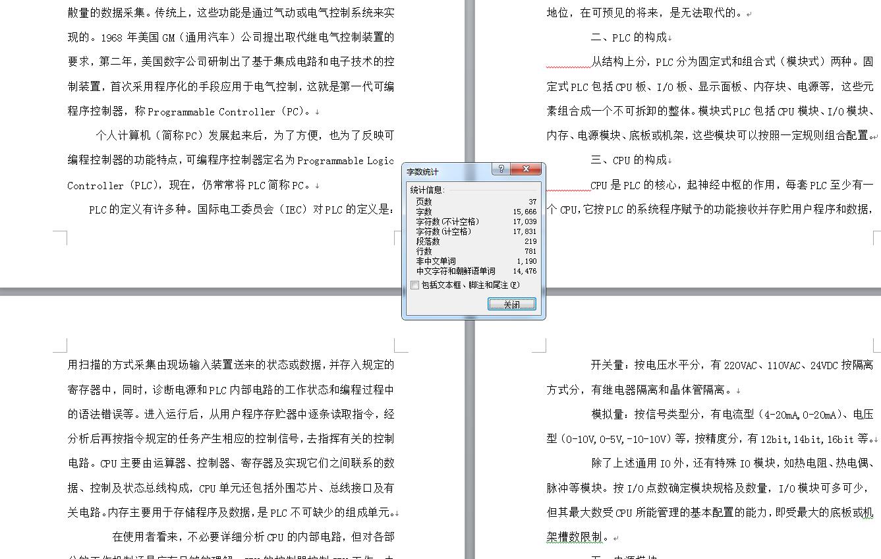The image size is (881, 559).
Task: Click the line starting 除了上述通用 IO 外
Action: click(732, 463)
